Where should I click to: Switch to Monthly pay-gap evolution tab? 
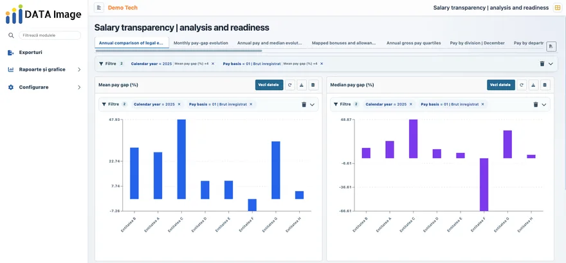pos(201,43)
